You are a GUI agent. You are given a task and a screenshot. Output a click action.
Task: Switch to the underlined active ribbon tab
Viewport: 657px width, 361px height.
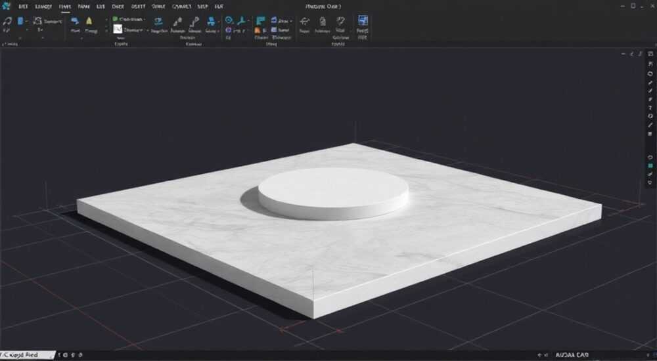65,7
